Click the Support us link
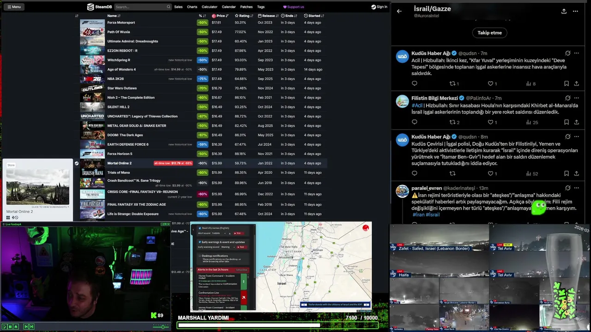591x332 pixels. [294, 7]
